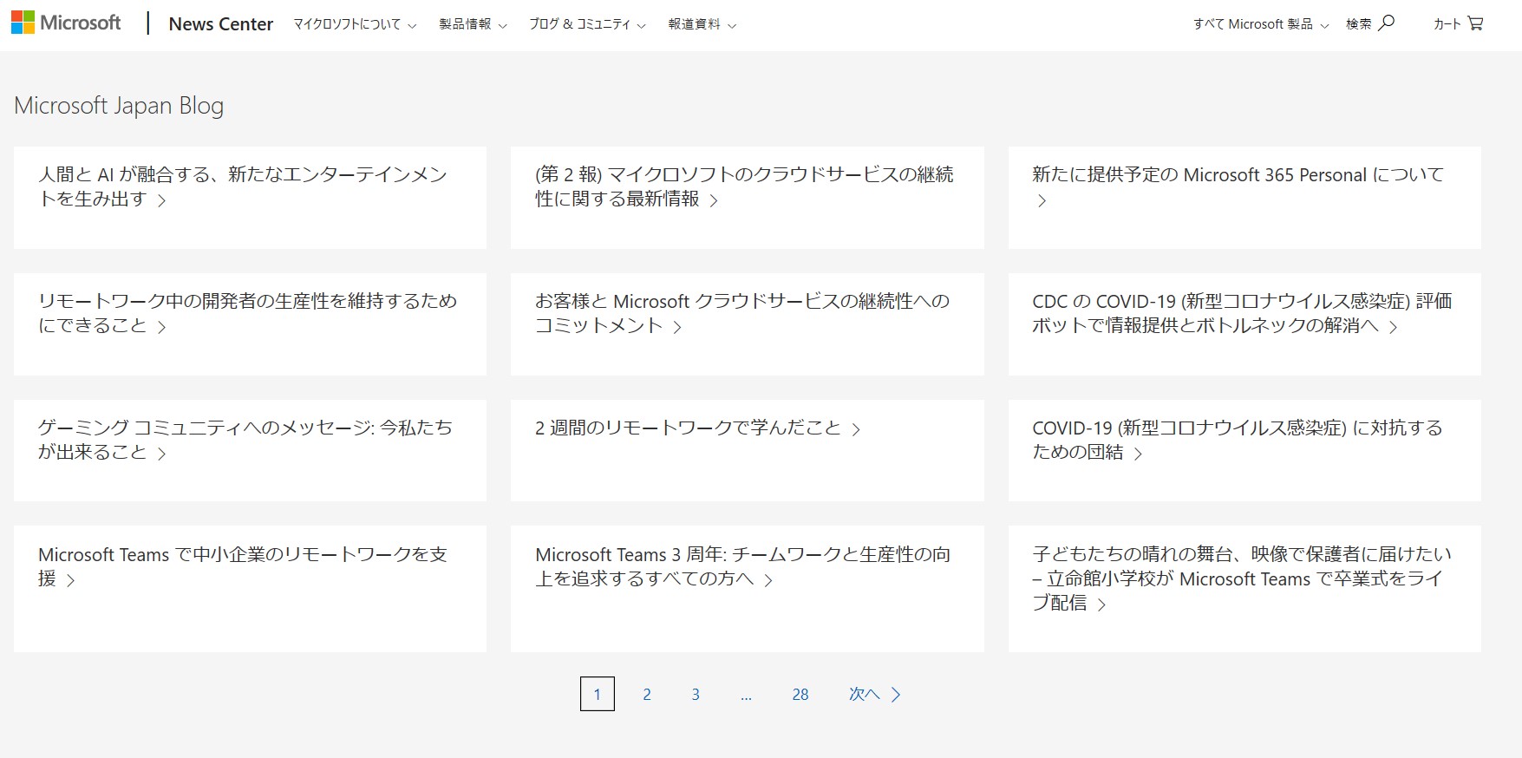Open the Microsoft Teams 3 周年 article
Image resolution: width=1522 pixels, height=758 pixels.
pyautogui.click(x=742, y=566)
